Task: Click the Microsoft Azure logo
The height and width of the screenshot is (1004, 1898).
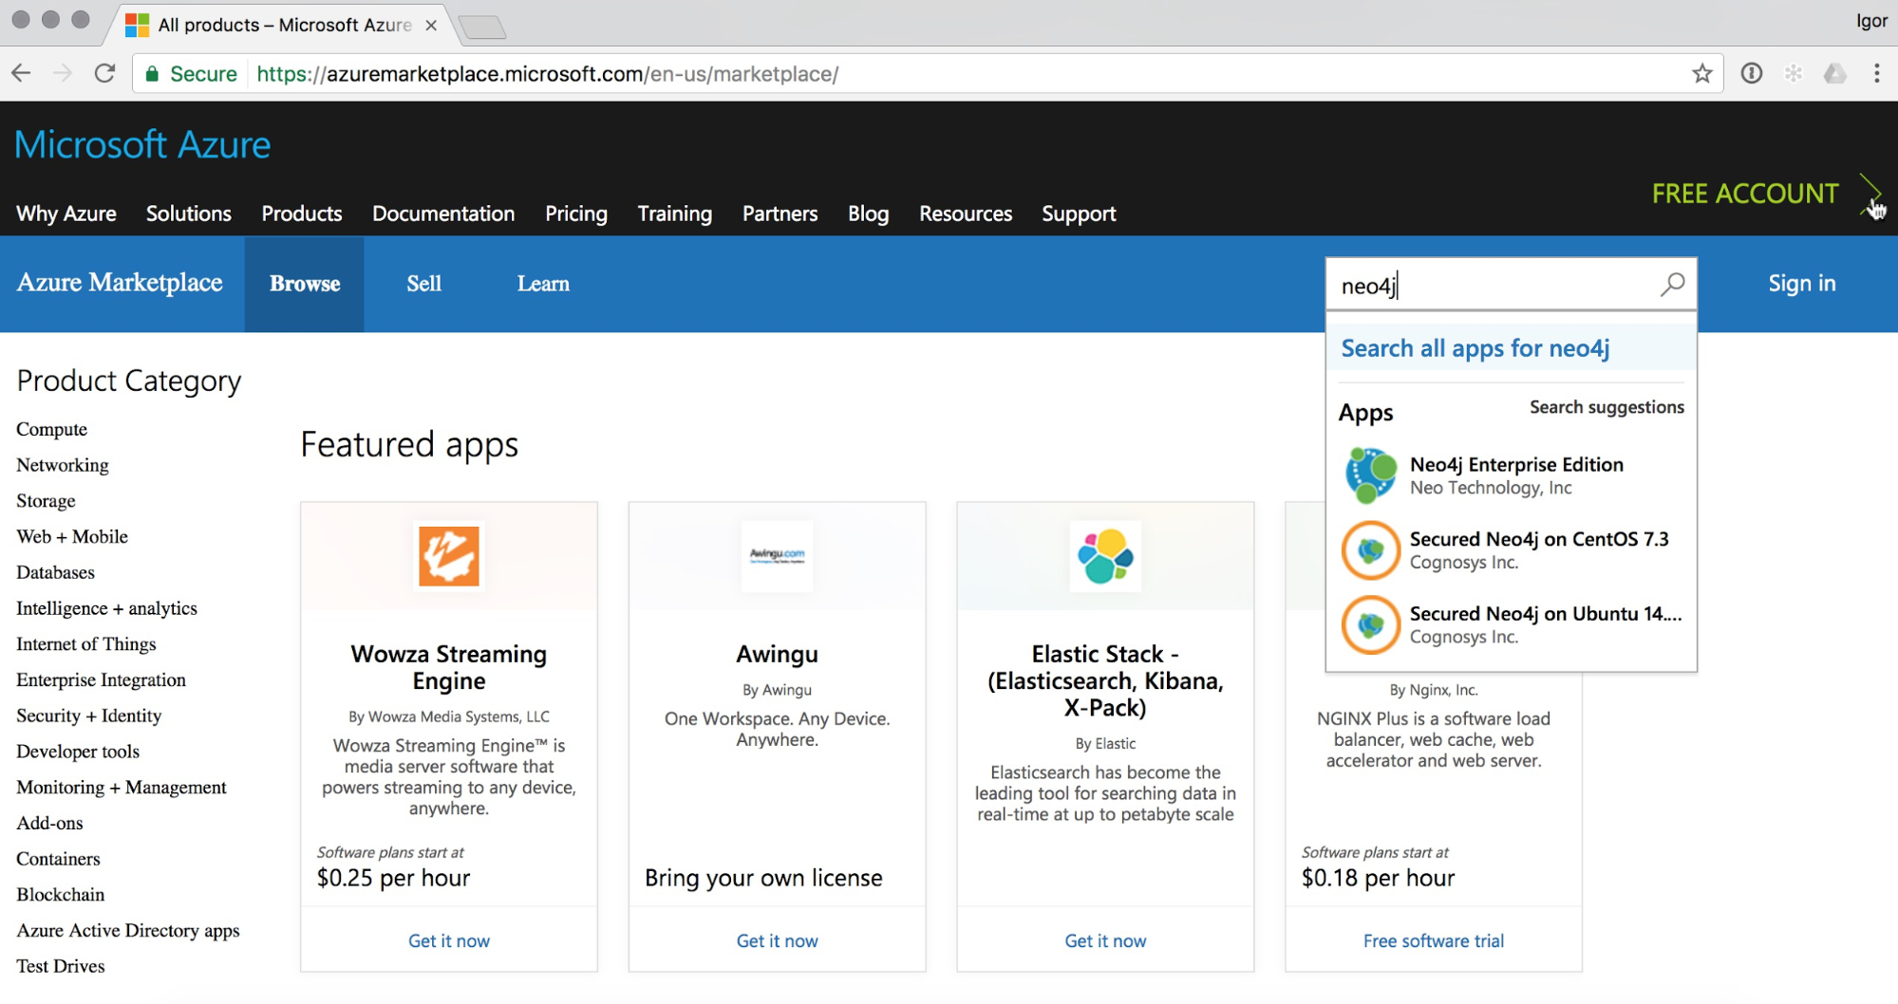Action: (x=142, y=145)
